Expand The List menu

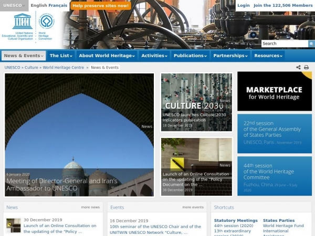(61, 56)
